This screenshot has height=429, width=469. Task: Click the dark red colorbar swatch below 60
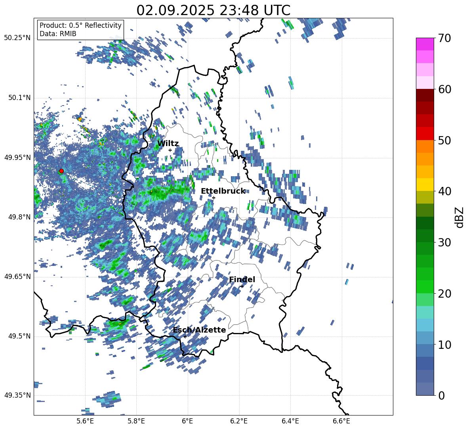click(x=425, y=95)
